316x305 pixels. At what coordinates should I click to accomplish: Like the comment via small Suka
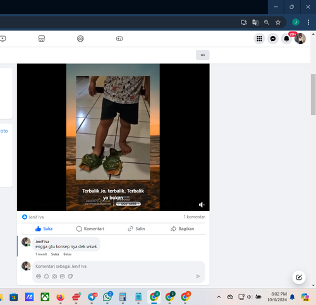[55, 254]
